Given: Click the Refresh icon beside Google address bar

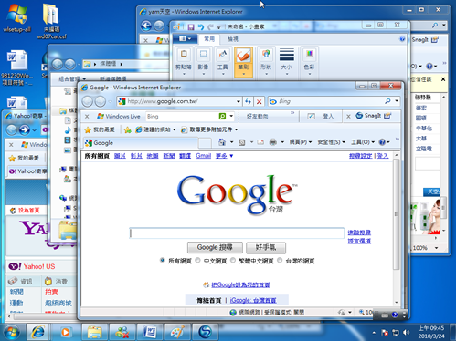Looking at the screenshot, I should tap(248, 101).
